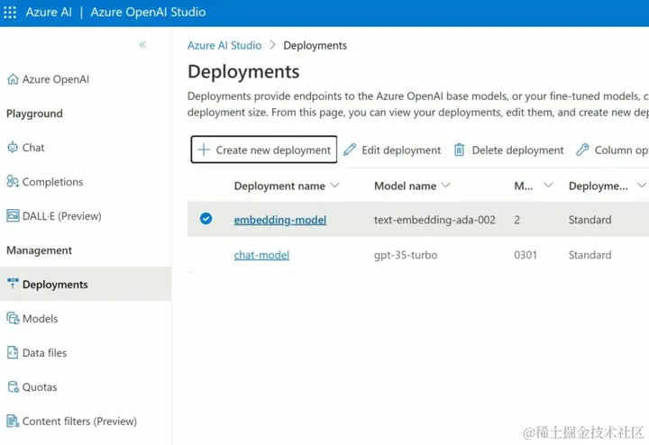Click the Deployments page heading
Viewport: 649px width, 445px height.
pyautogui.click(x=243, y=71)
